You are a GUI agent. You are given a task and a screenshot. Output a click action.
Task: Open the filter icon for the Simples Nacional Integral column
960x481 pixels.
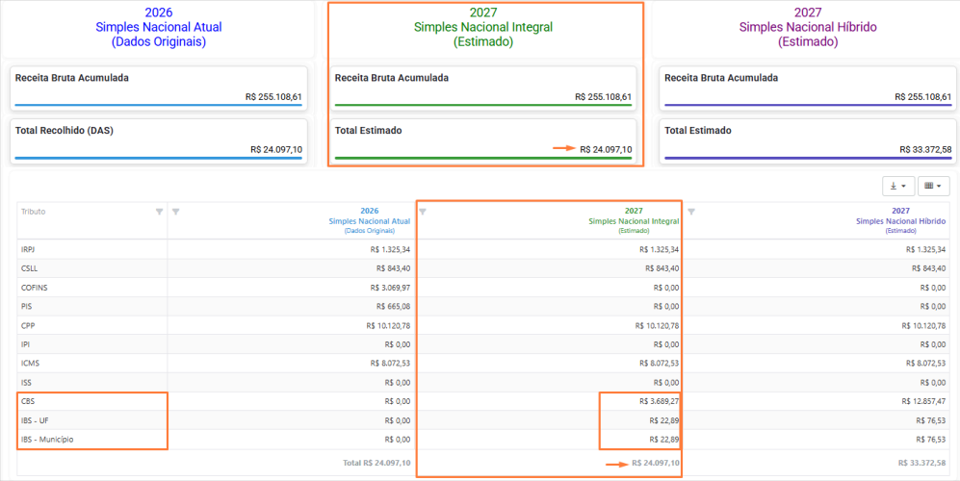click(x=422, y=212)
